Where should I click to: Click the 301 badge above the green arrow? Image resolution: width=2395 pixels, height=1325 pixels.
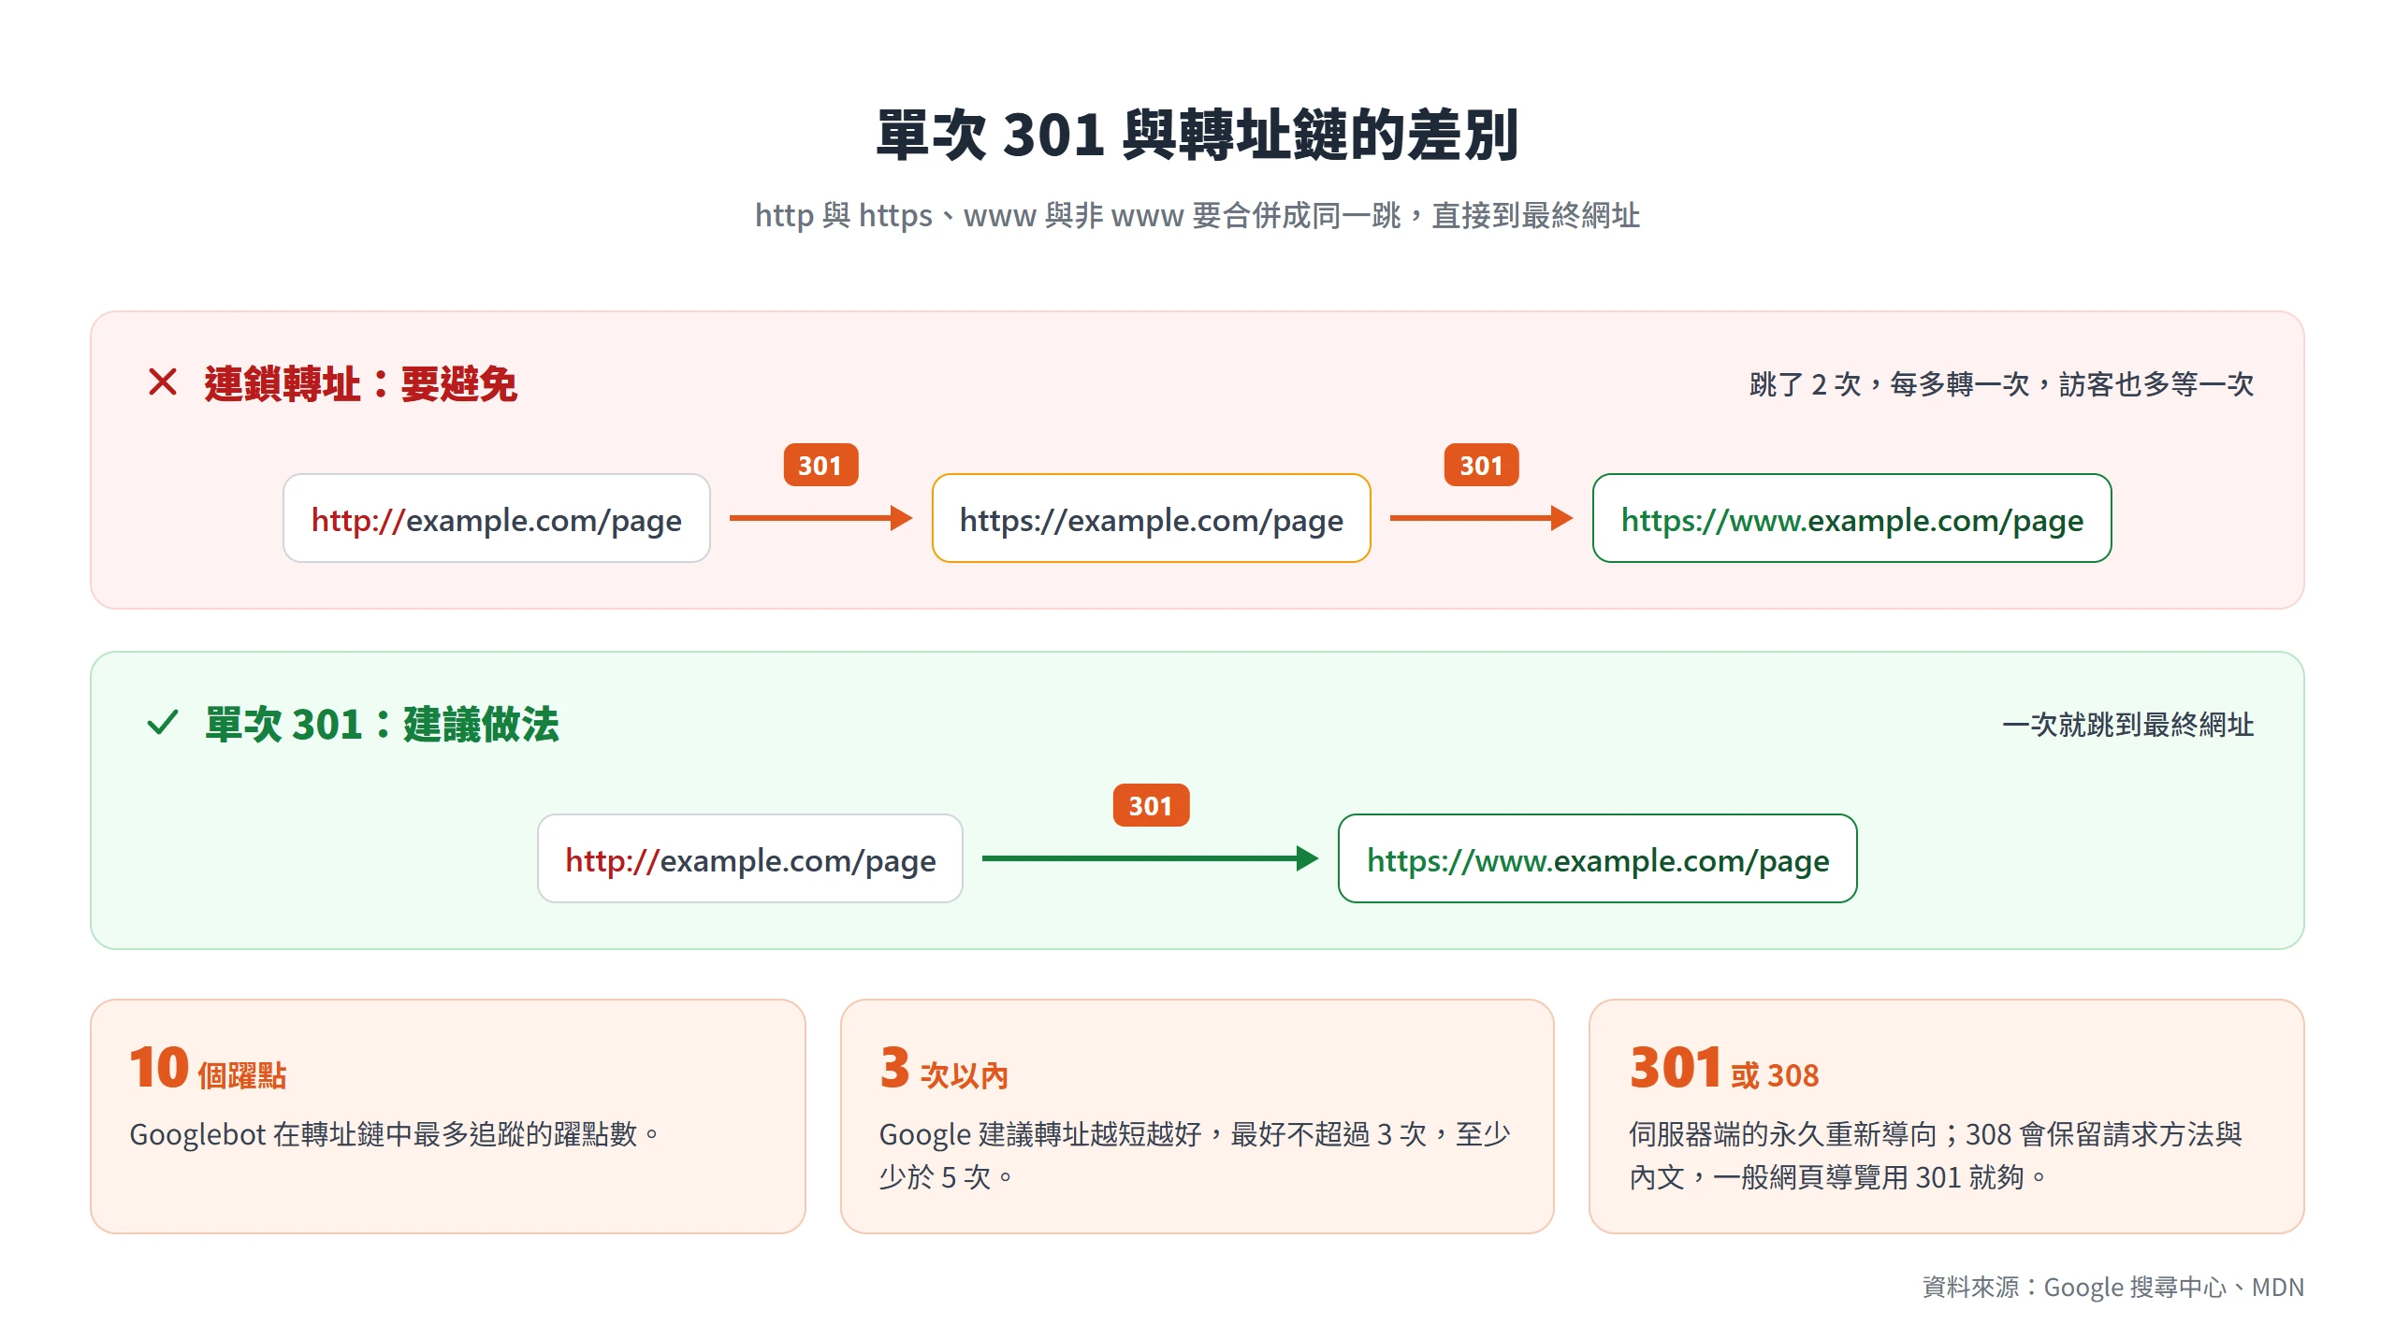(x=1151, y=805)
